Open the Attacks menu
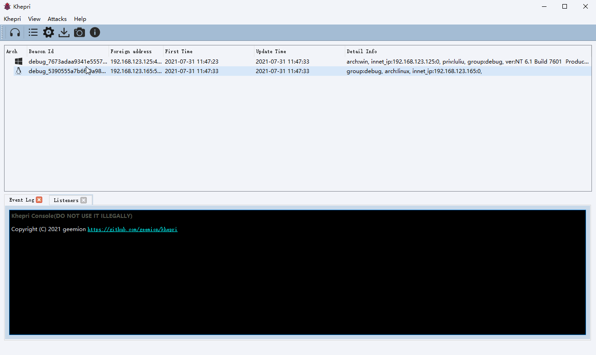The image size is (596, 355). [x=57, y=19]
